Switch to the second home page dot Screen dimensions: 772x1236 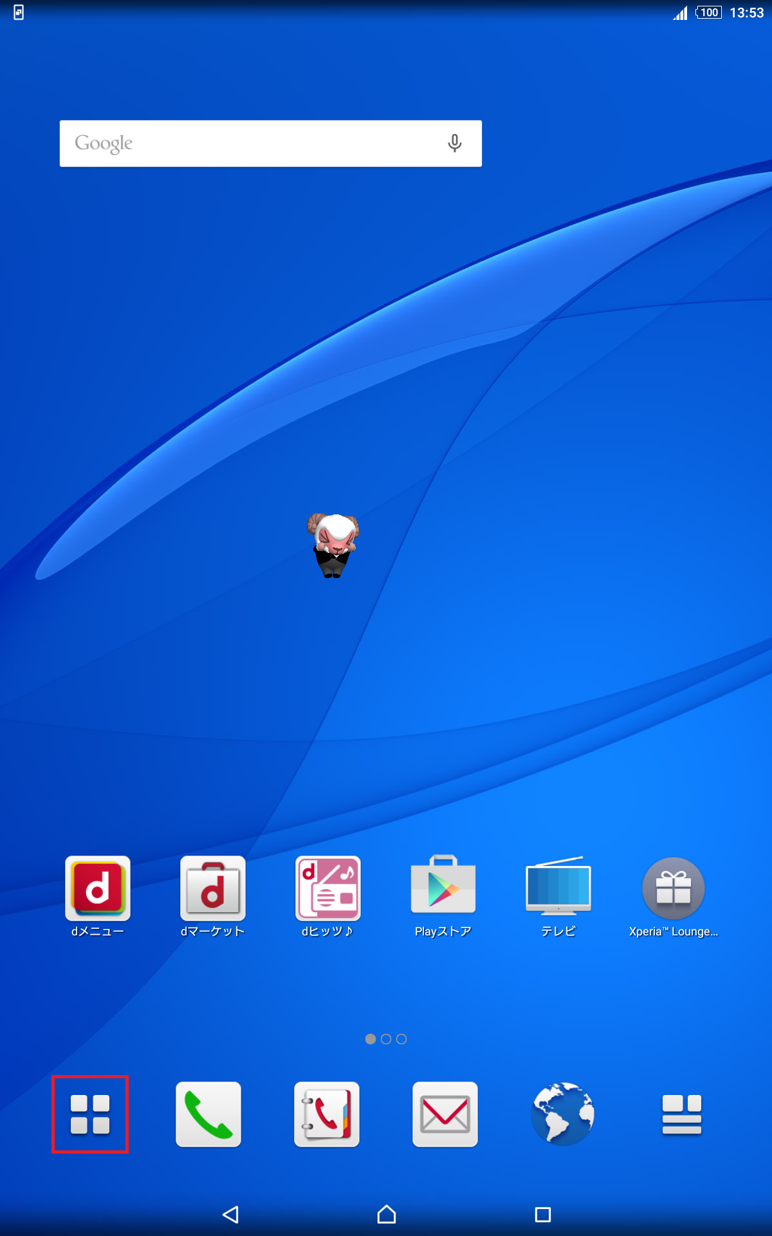[386, 1039]
